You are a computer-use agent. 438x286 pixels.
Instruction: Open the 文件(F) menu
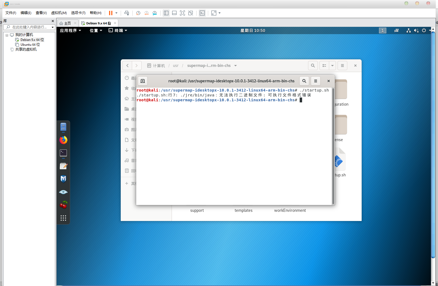[x=11, y=13]
